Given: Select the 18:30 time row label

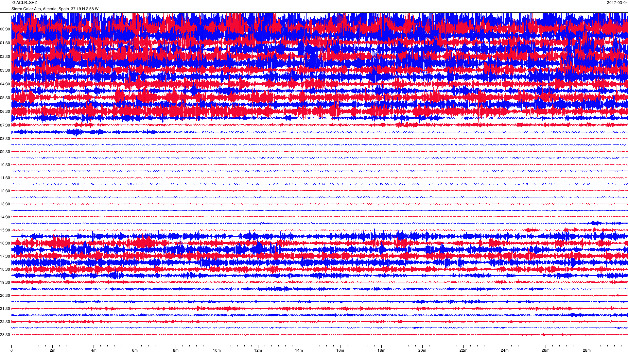Looking at the screenshot, I should click(x=5, y=269).
